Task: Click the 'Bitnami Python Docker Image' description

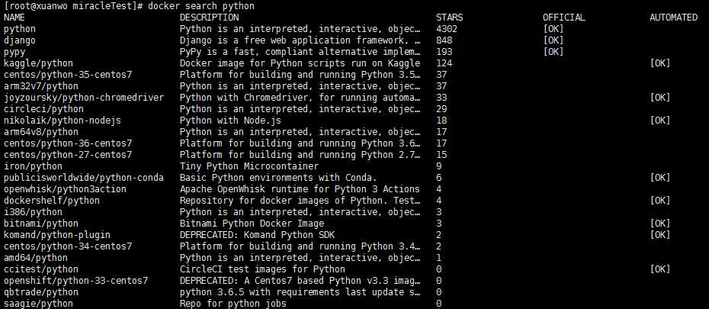Action: pos(252,224)
